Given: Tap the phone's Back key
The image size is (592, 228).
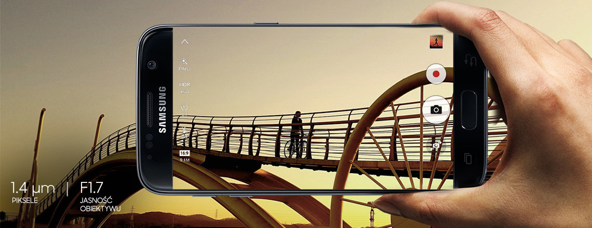Looking at the screenshot, I should click(x=472, y=61).
